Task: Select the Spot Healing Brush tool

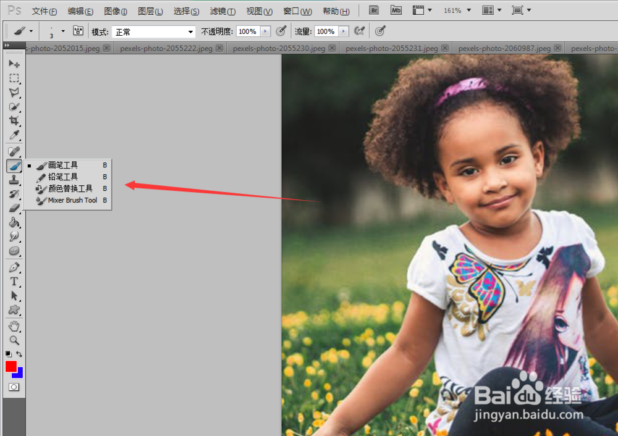Action: [x=14, y=151]
